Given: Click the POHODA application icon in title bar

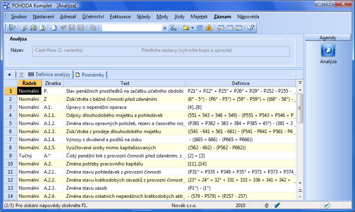Looking at the screenshot, I should 7,5.
